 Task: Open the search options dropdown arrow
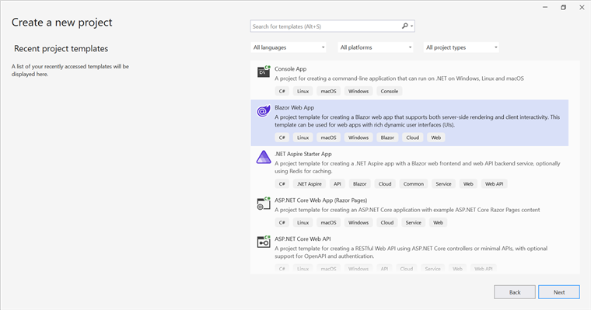[x=412, y=26]
